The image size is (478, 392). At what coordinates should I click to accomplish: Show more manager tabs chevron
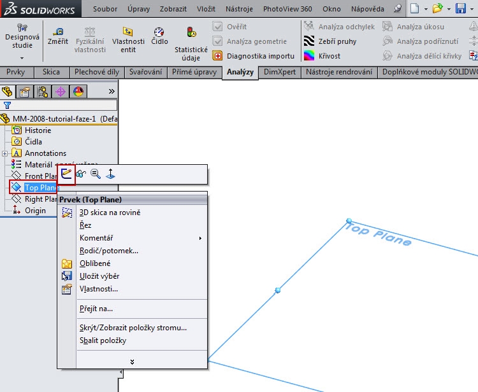click(112, 91)
